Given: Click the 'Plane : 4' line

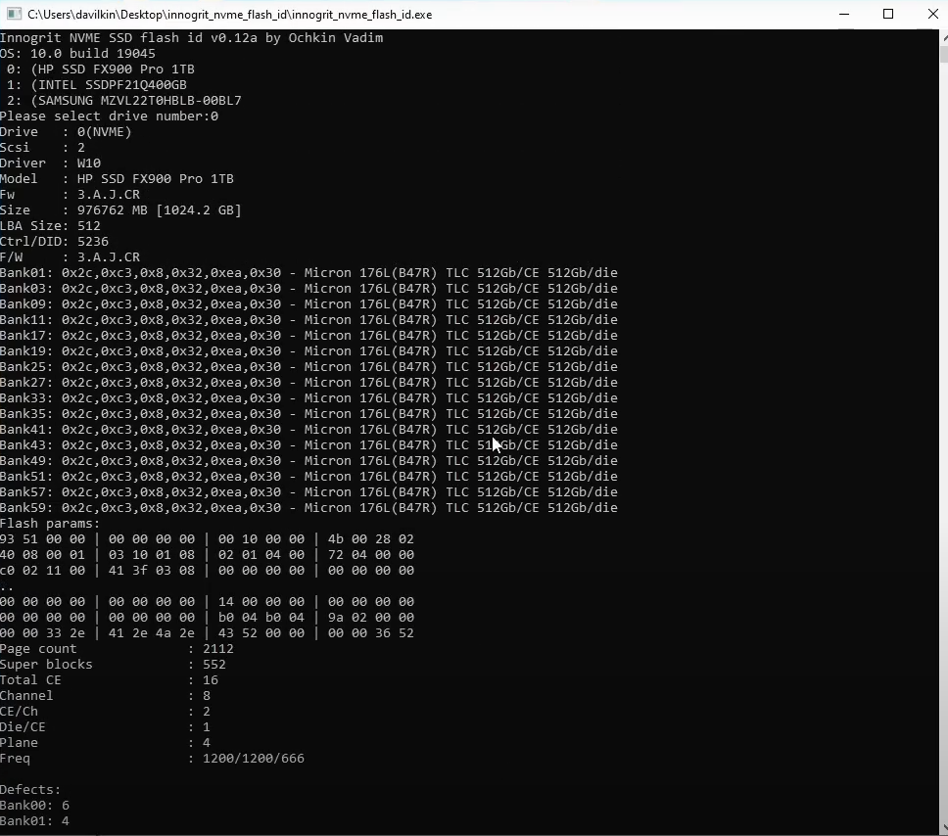Looking at the screenshot, I should point(105,744).
